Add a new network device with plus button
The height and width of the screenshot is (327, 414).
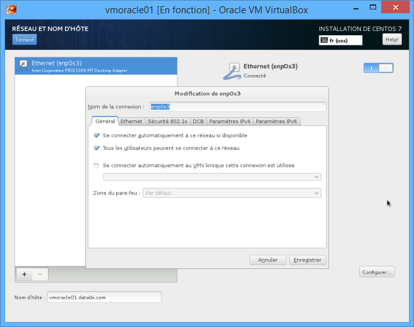point(24,274)
